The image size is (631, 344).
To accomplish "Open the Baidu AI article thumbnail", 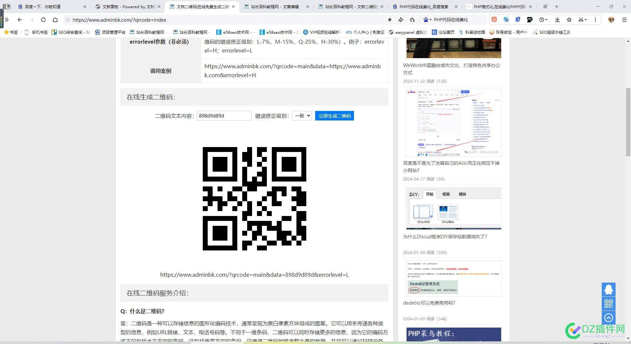I will click(x=454, y=123).
